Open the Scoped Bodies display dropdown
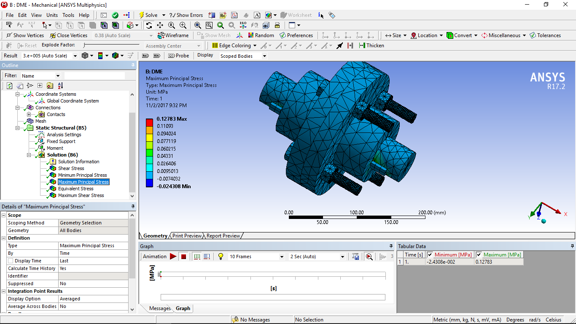 (x=243, y=56)
